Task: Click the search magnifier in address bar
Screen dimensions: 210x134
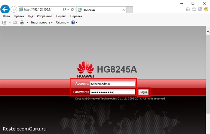Action: 64,10
